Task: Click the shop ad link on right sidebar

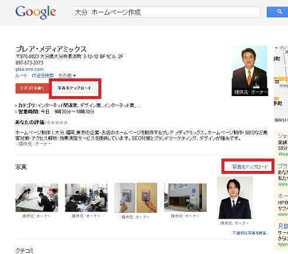Action: click(283, 154)
